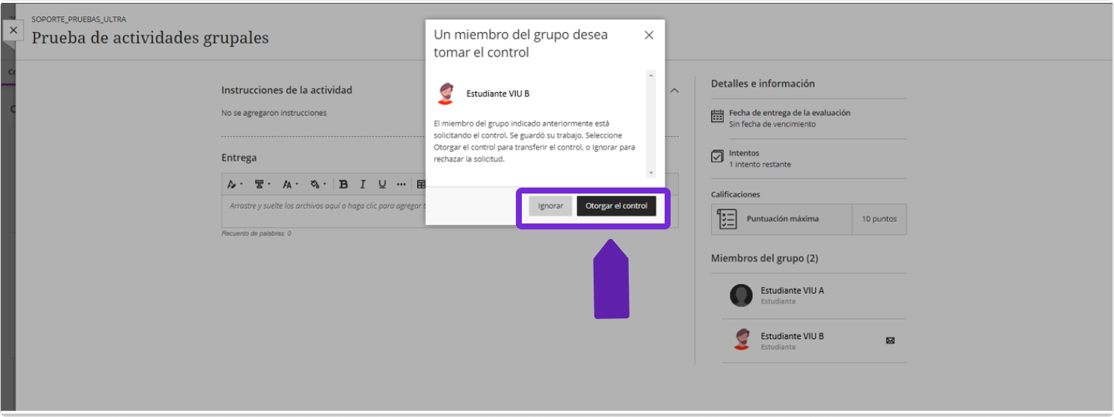This screenshot has width=1114, height=417.
Task: Open the font size dropdown in the editor
Action: 290,184
